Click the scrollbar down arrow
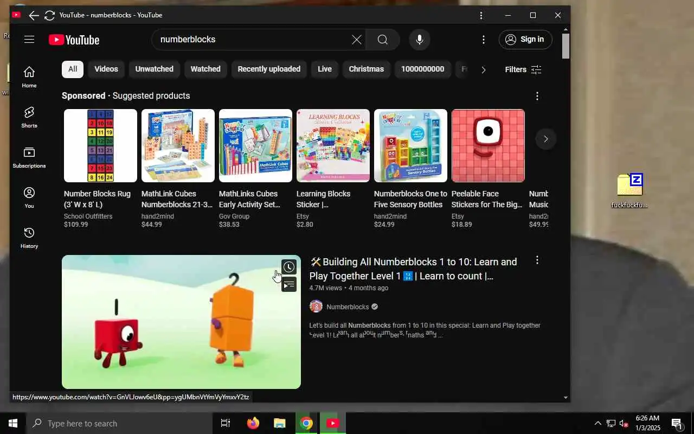 tap(566, 398)
